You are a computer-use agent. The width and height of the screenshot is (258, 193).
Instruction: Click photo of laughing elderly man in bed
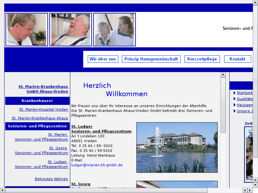(71, 29)
